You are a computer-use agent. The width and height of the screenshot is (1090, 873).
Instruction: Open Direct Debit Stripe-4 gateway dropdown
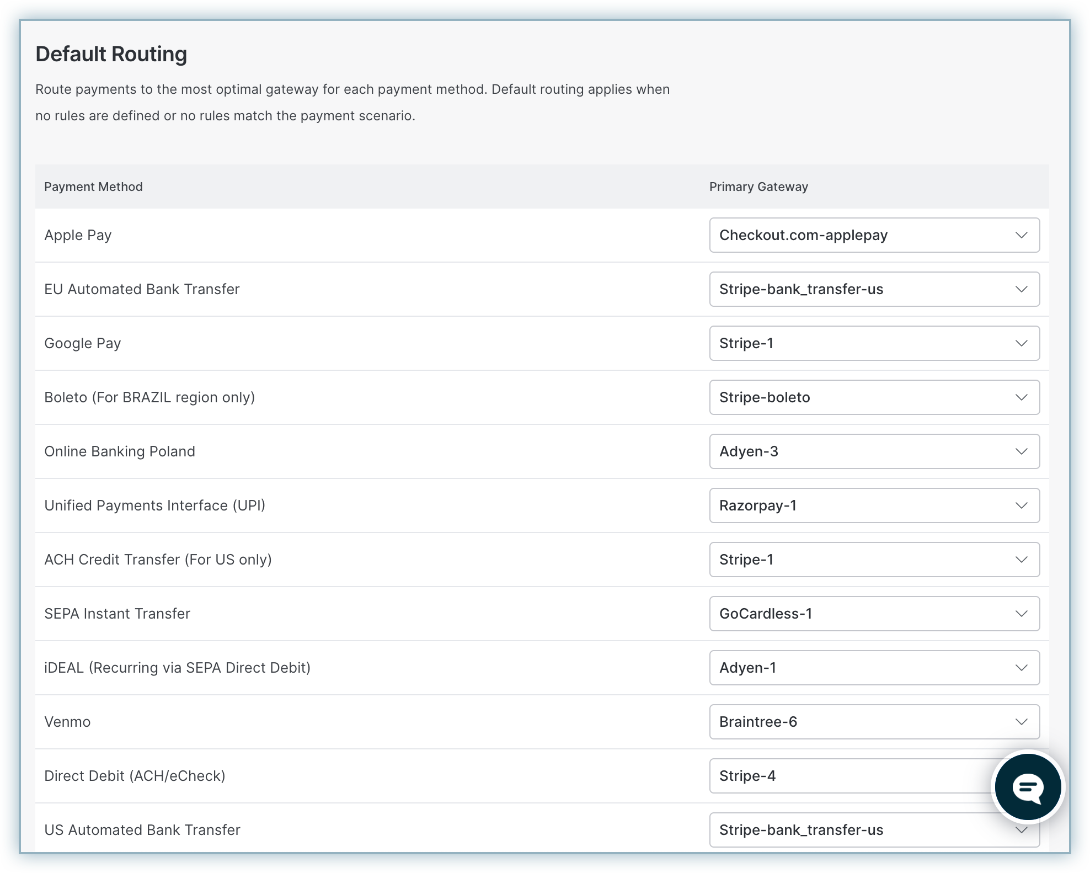click(849, 776)
